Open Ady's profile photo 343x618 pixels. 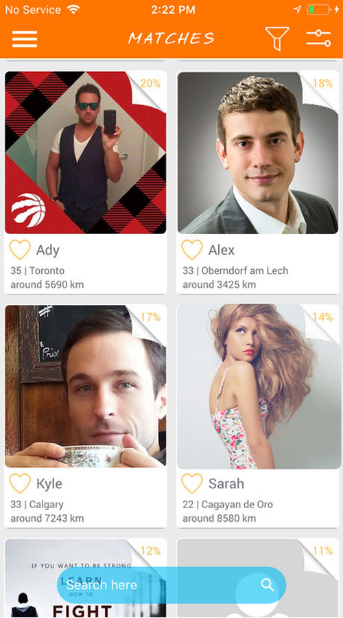point(86,152)
